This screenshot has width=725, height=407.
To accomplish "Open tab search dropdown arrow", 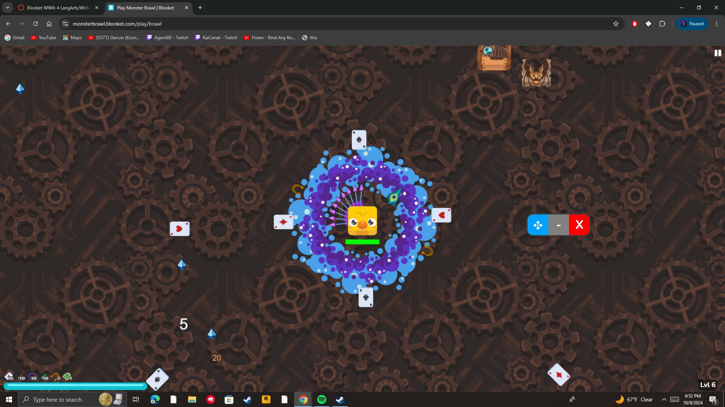I will pyautogui.click(x=8, y=8).
